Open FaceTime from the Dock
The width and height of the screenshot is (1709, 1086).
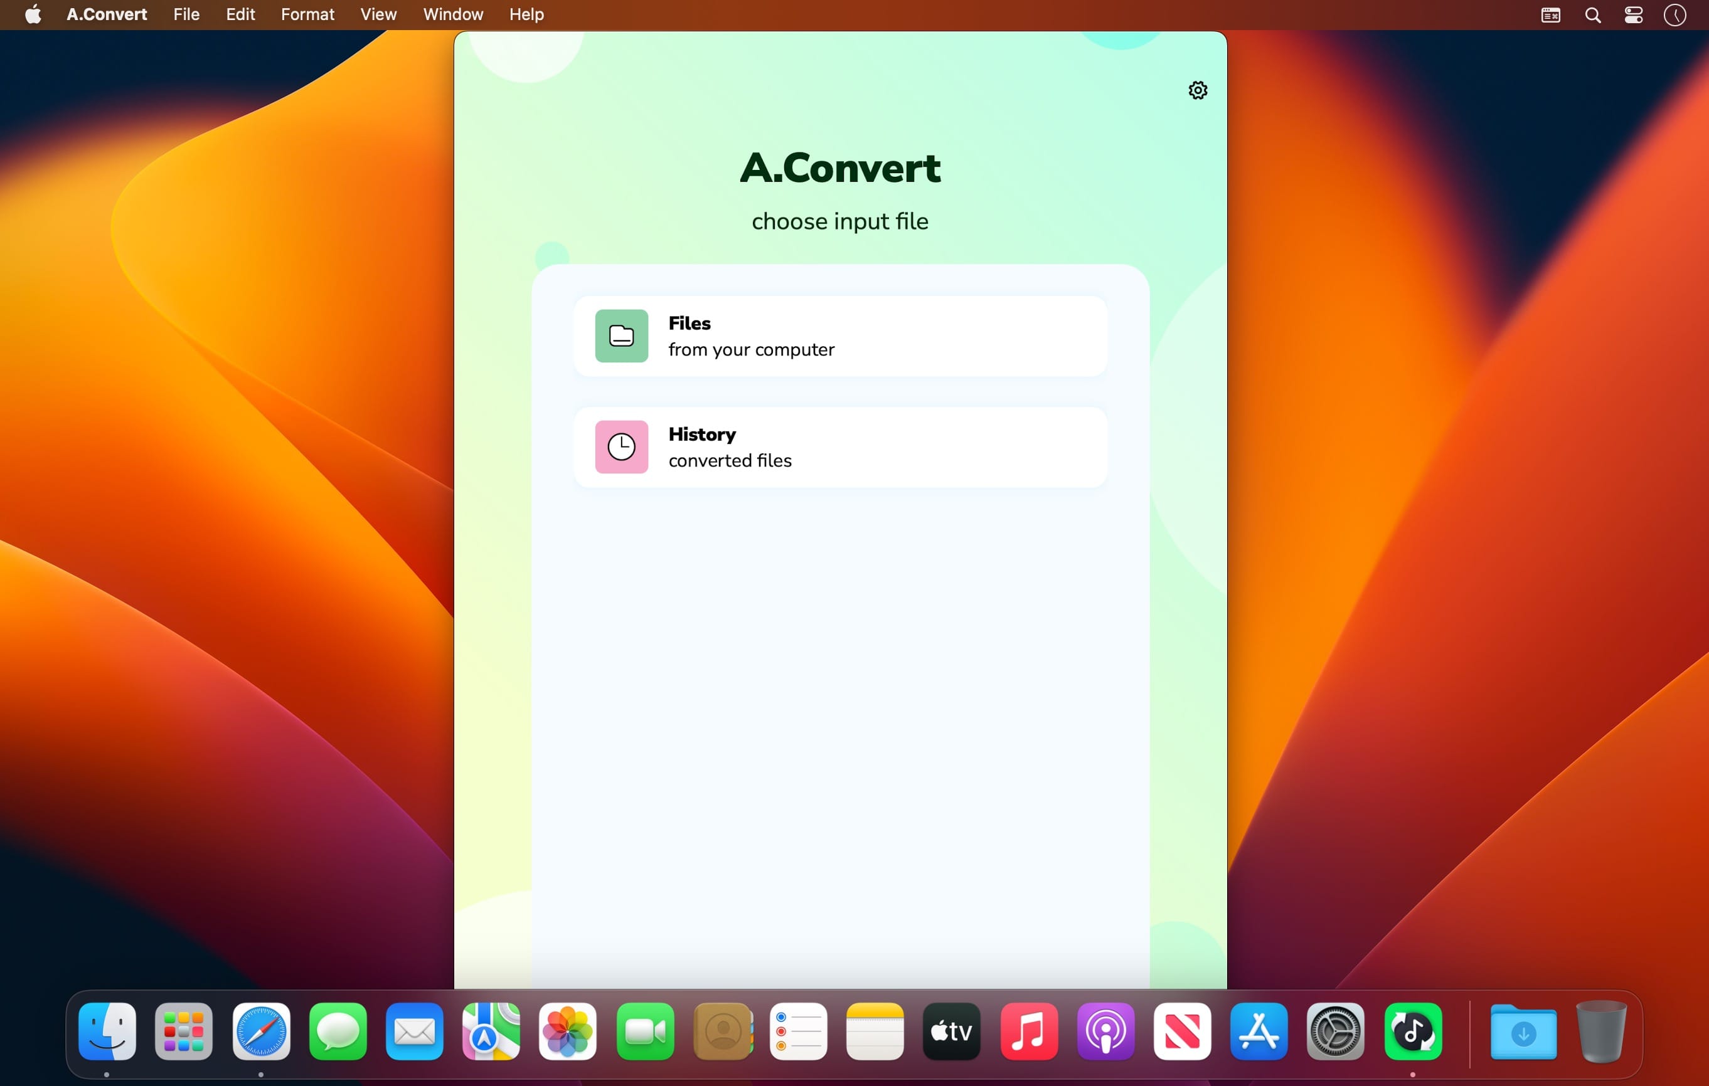tap(645, 1031)
